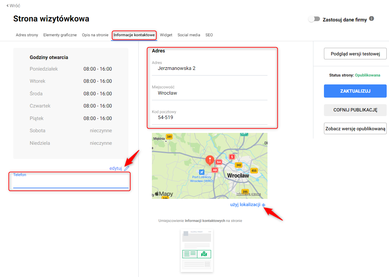This screenshot has width=389, height=277.
Task: Open the Elementy graficzne tab
Action: click(60, 35)
